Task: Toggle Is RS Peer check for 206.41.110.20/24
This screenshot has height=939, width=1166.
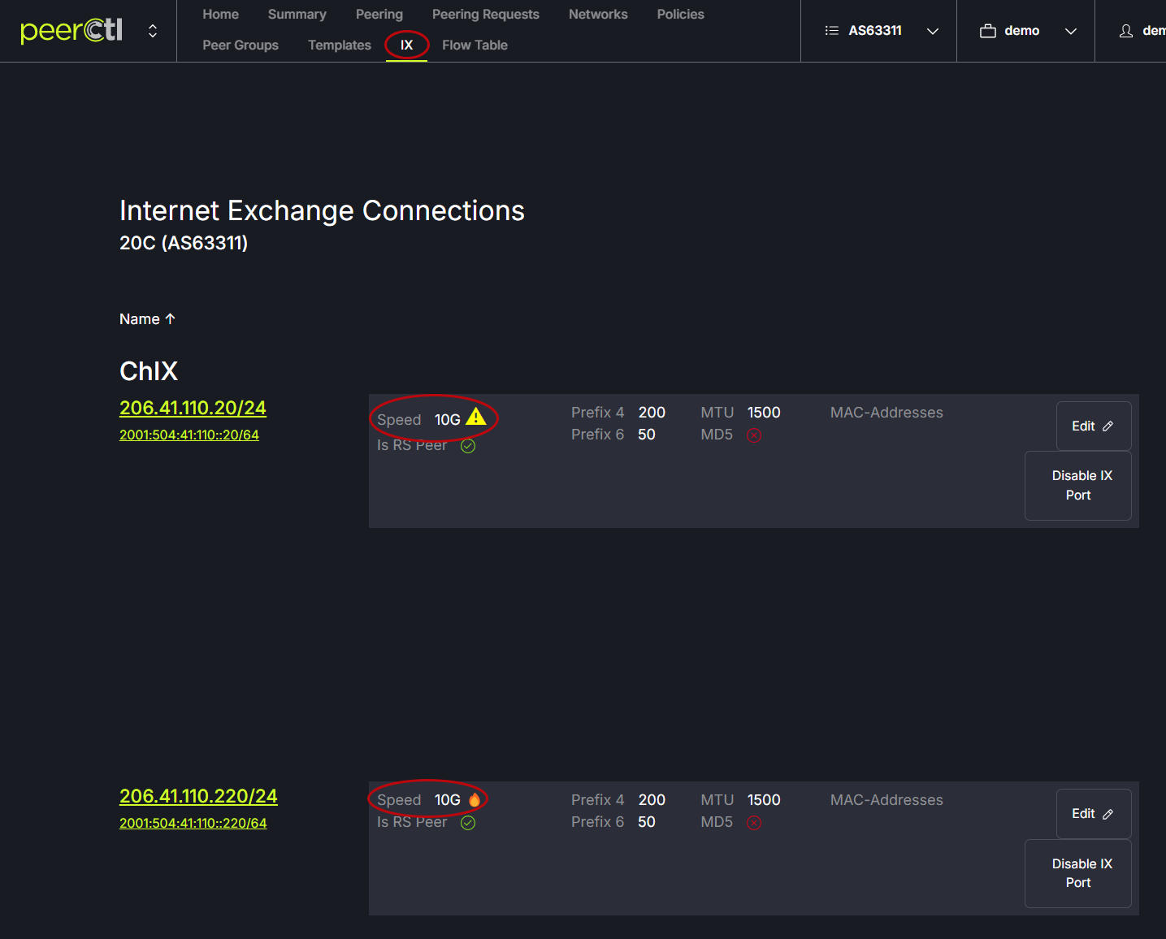Action: [x=468, y=446]
